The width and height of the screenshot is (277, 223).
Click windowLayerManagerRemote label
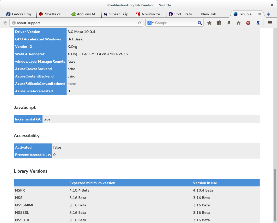[40, 61]
